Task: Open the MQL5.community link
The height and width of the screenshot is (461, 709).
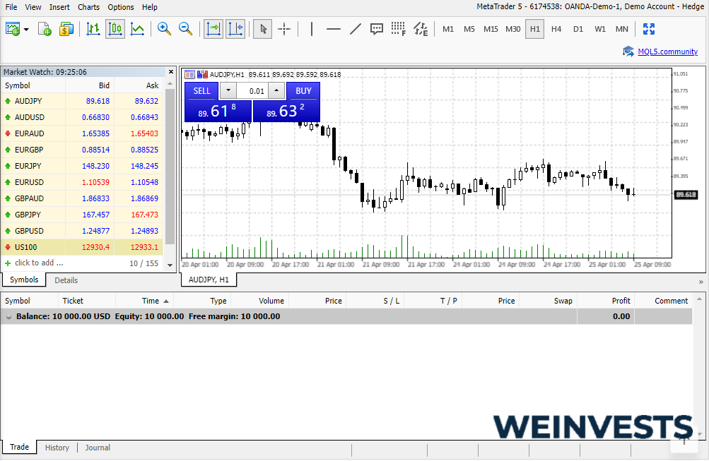Action: coord(667,52)
